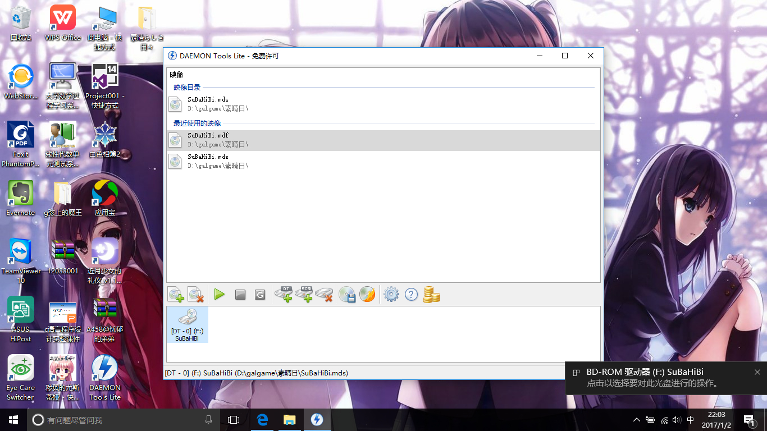Select the TeamViewer 10 desktop icon
Image resolution: width=767 pixels, height=431 pixels.
pyautogui.click(x=21, y=261)
